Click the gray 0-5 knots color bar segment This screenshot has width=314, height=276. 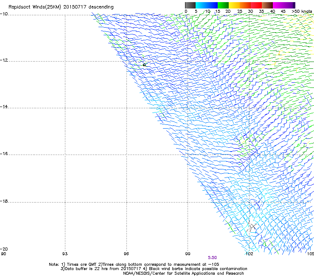coord(190,5)
